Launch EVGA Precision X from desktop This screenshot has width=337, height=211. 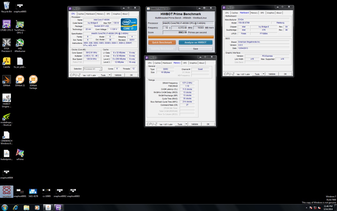coord(7,43)
